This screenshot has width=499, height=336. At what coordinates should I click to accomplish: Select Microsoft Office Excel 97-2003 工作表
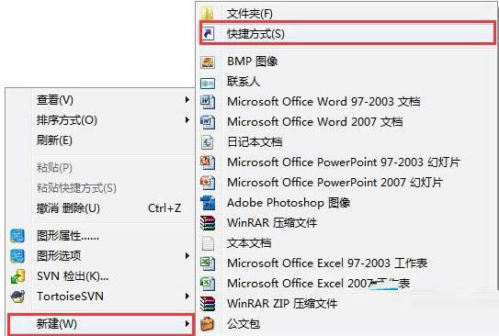tap(327, 263)
